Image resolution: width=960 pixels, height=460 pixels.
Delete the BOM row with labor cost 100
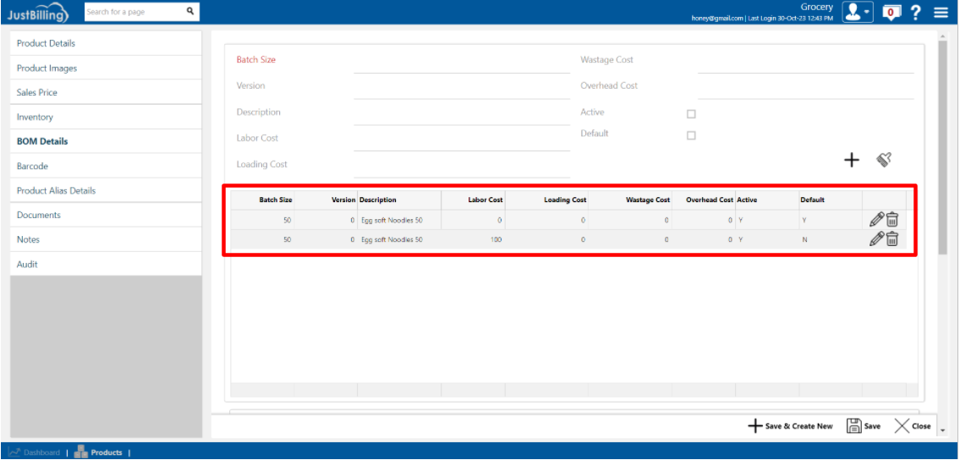pos(892,239)
